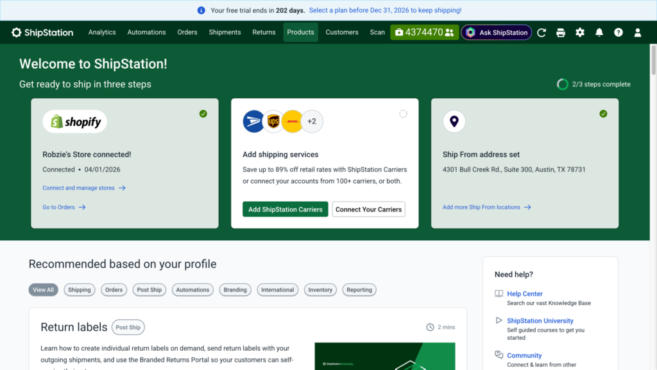Open the print queue icon
657x370 pixels.
point(561,32)
